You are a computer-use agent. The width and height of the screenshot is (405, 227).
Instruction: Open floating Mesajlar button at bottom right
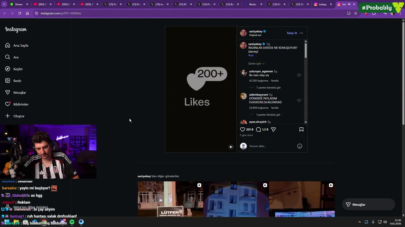[368, 205]
